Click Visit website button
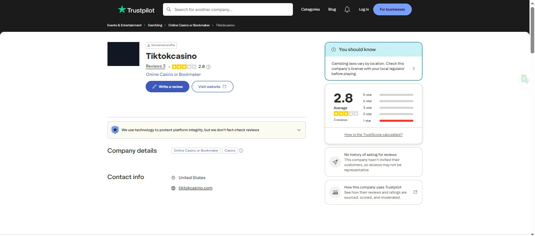This screenshot has width=535, height=236. 213,87
